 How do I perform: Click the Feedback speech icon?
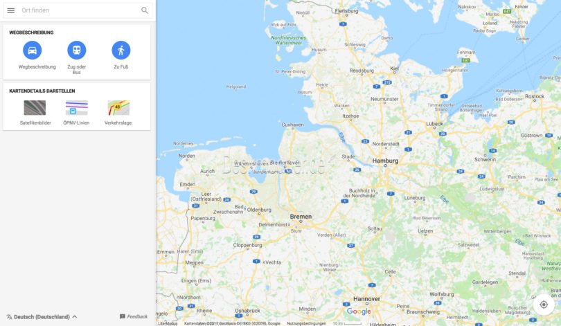(123, 317)
